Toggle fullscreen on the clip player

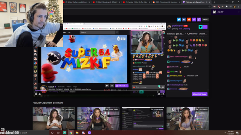click(x=163, y=94)
